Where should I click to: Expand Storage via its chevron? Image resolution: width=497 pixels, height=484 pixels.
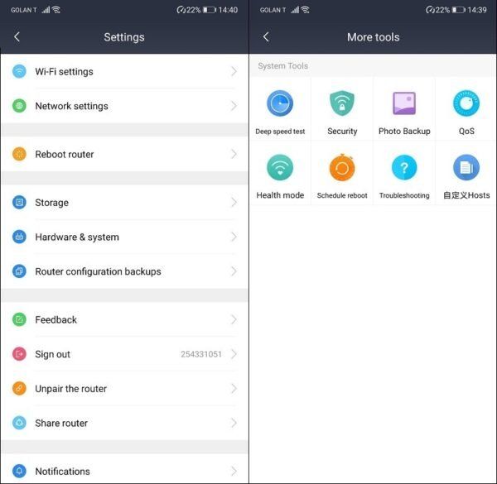click(234, 202)
